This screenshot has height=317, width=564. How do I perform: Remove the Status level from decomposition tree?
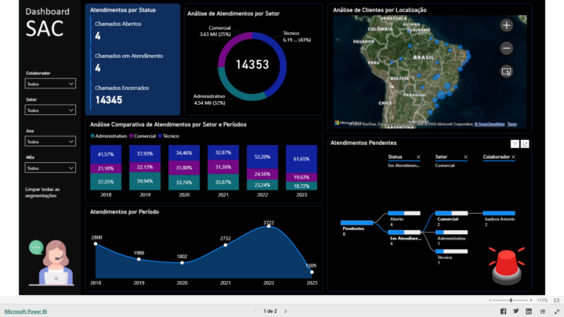pyautogui.click(x=418, y=157)
